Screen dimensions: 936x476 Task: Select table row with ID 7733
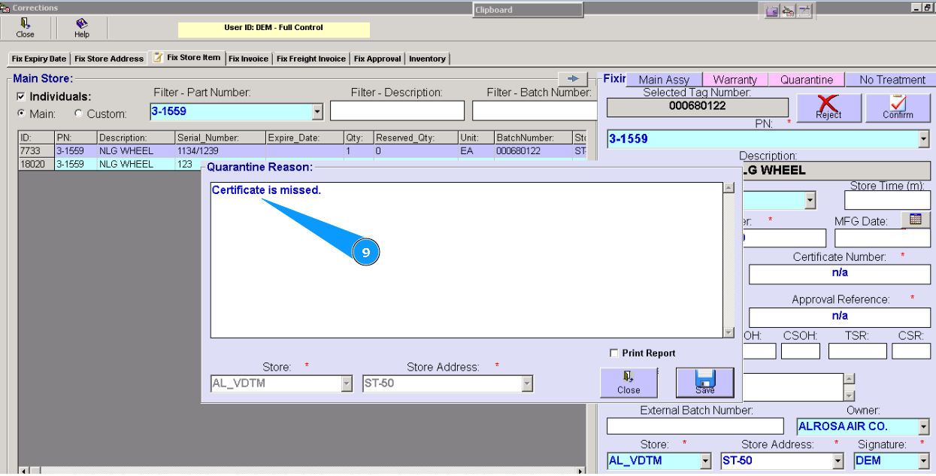tap(302, 151)
